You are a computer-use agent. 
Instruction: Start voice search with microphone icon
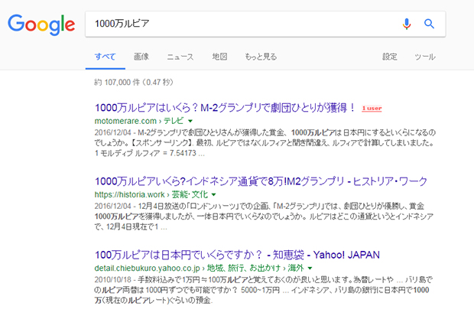pyautogui.click(x=407, y=24)
